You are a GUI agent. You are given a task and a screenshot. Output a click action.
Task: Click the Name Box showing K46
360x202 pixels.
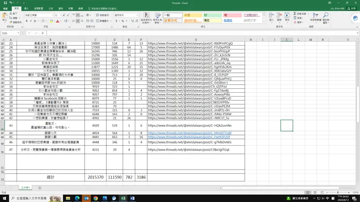coord(10,33)
